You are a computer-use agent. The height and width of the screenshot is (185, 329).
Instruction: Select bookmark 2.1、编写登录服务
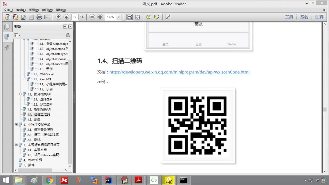pyautogui.click(x=40, y=129)
